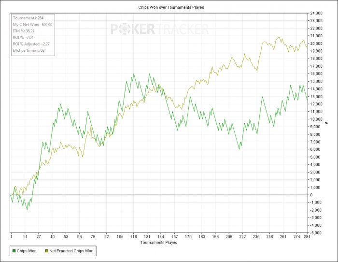Click the x-axis tick label 66
Viewport: 338px width, 262px height.
click(x=79, y=237)
